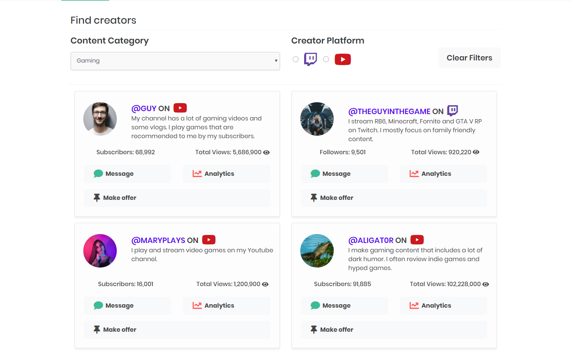Make offer to @GUY
The width and height of the screenshot is (571, 363).
click(177, 198)
